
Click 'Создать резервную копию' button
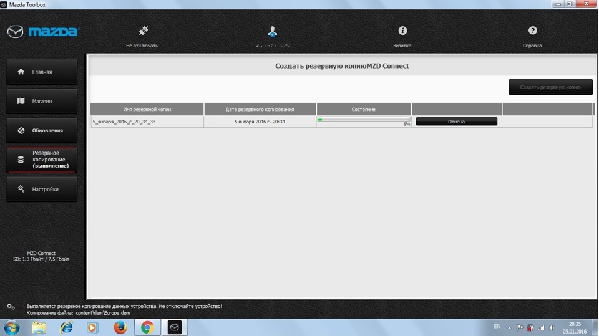coord(550,87)
